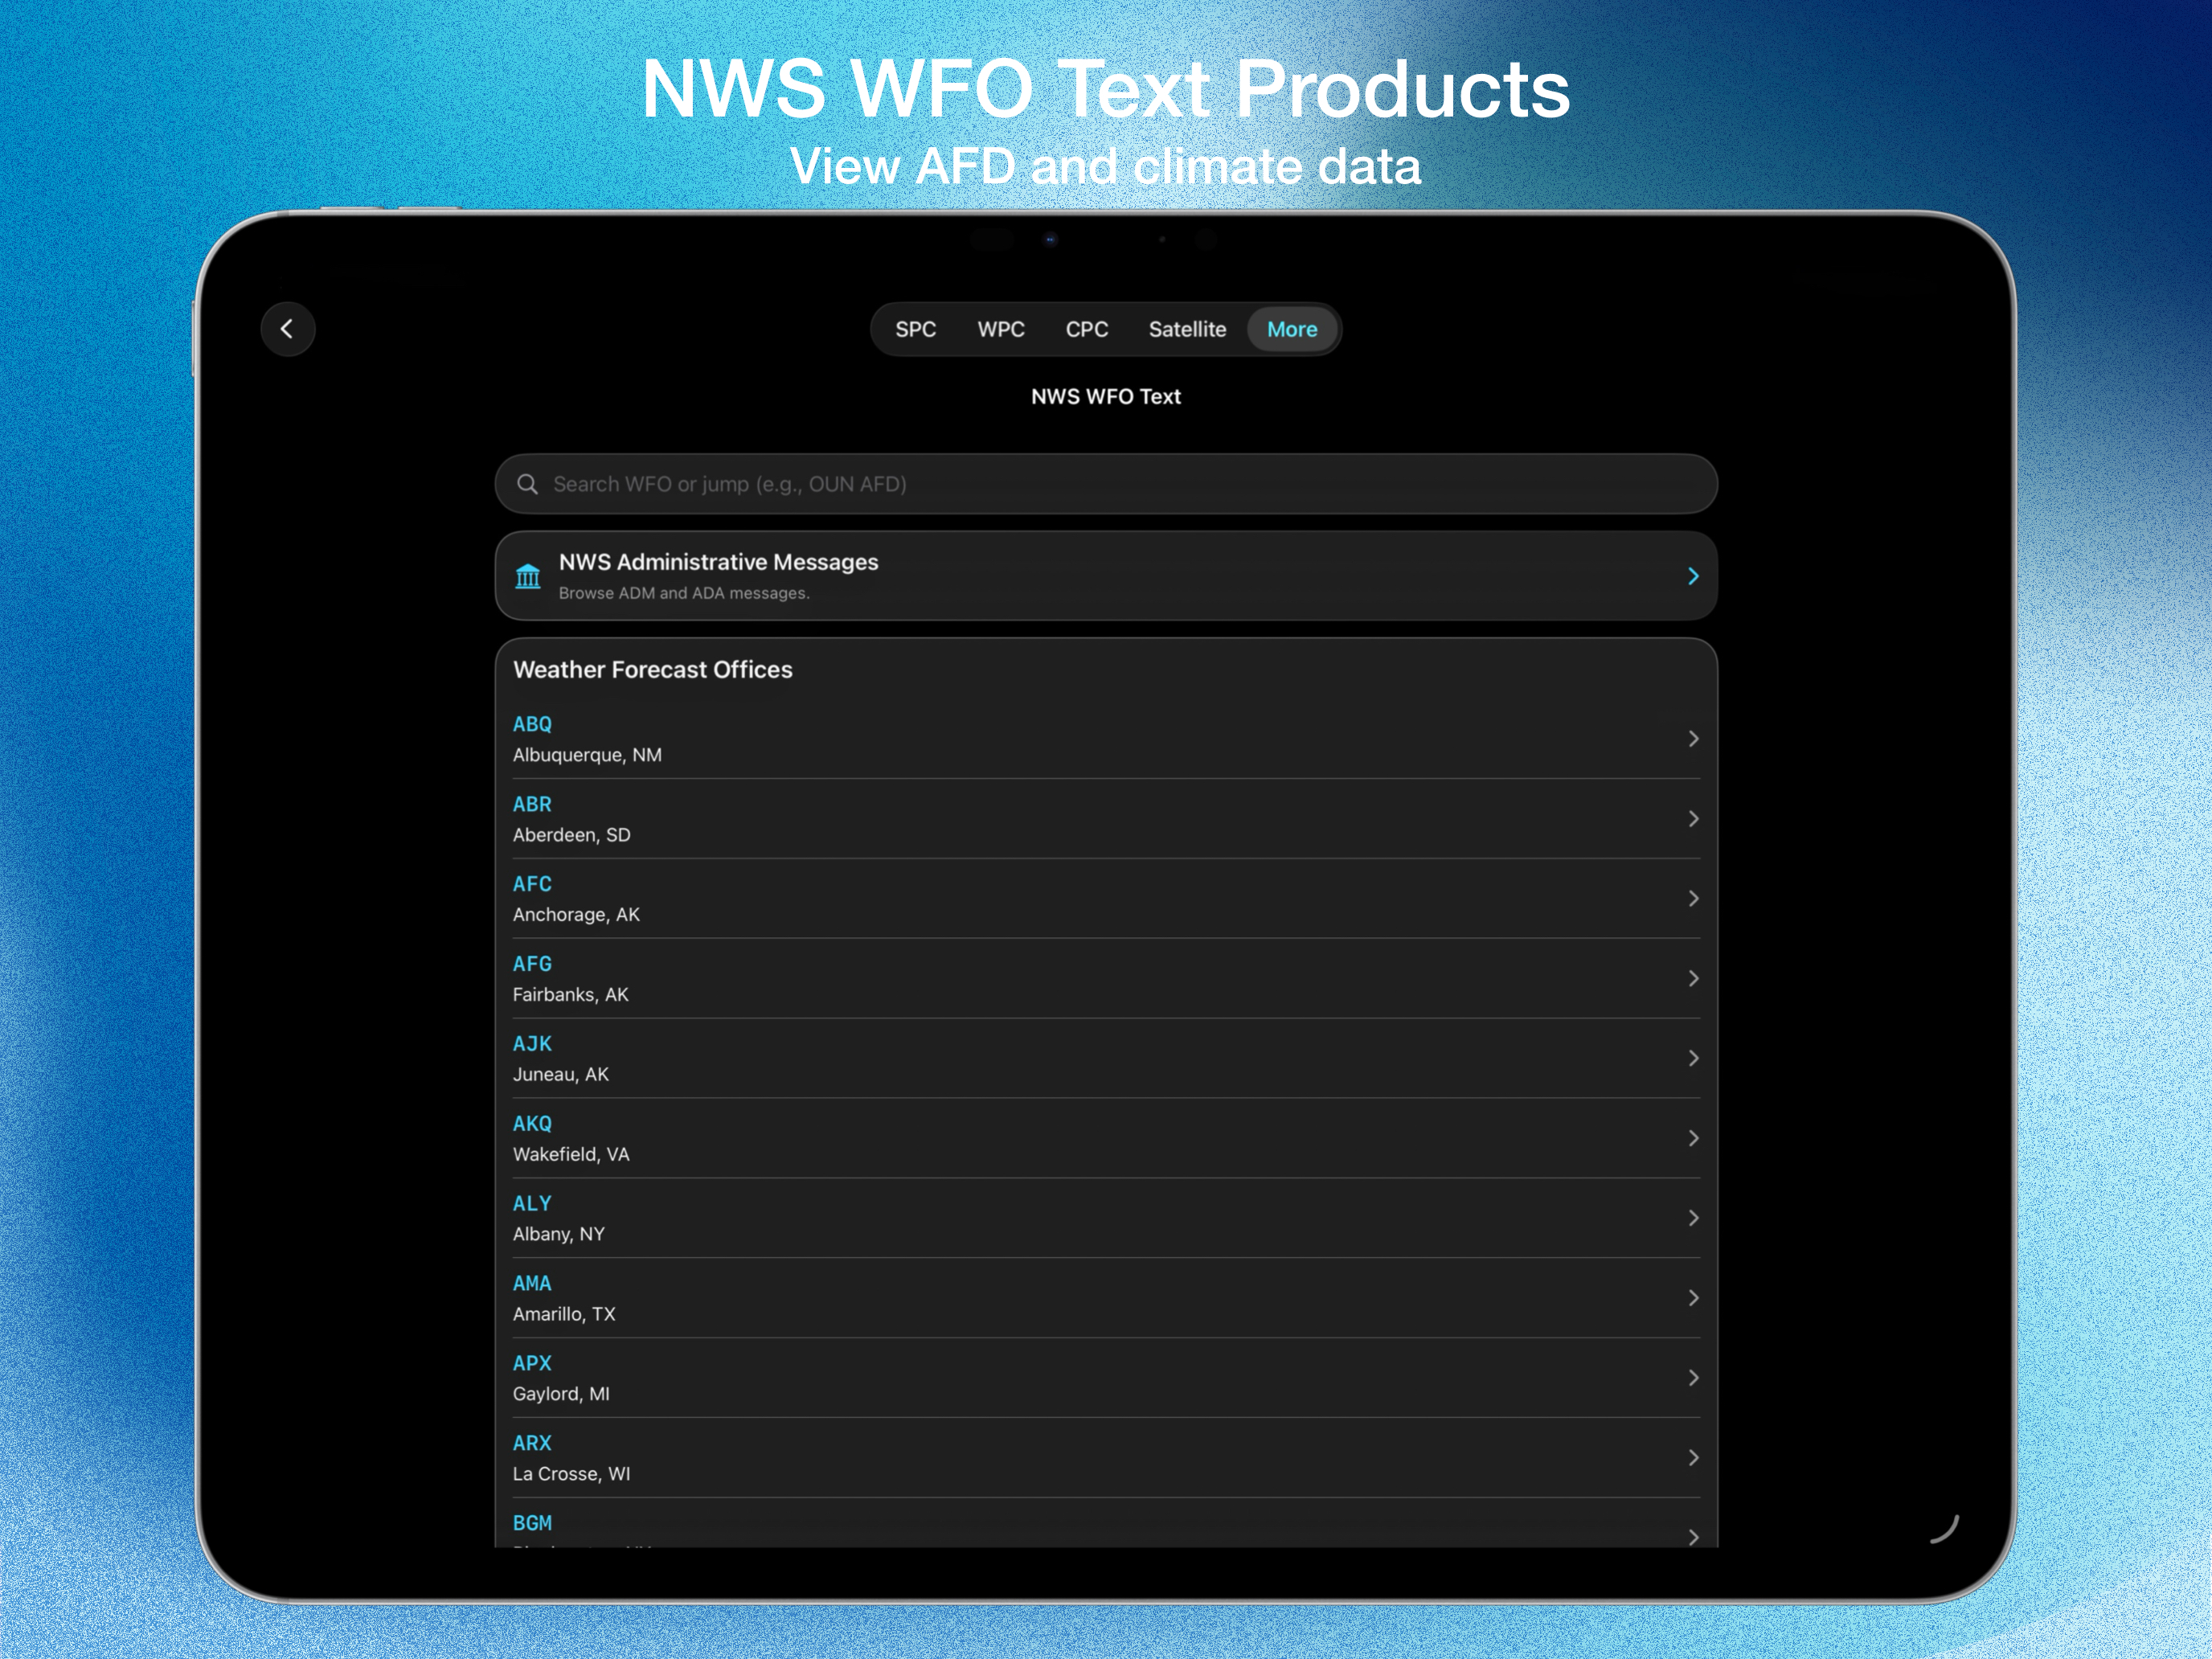This screenshot has height=1659, width=2212.
Task: Open the ABR office code
Action: (532, 804)
